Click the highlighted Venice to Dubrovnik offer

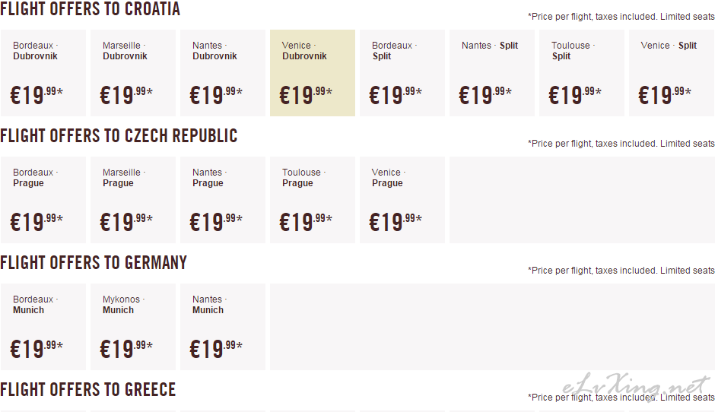click(313, 73)
